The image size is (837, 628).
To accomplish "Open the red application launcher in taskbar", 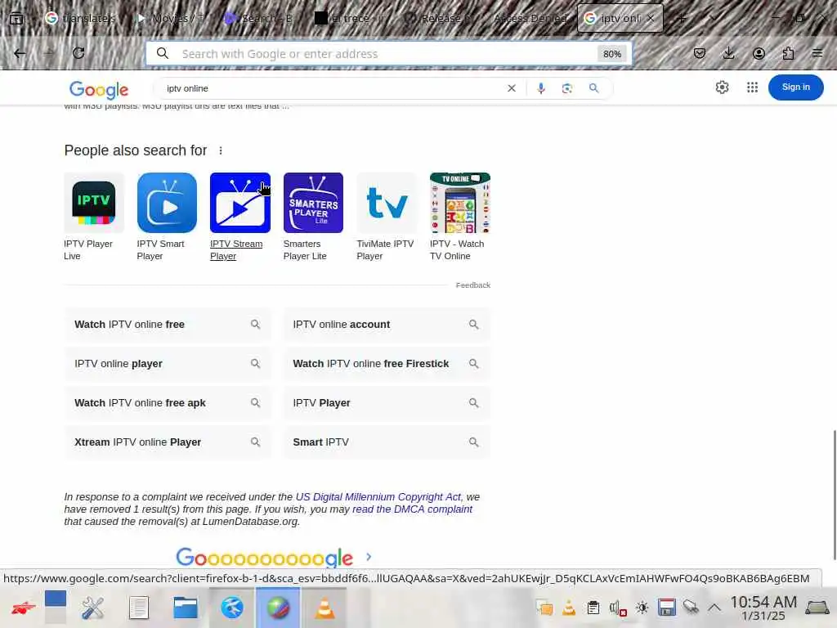I will click(x=23, y=608).
